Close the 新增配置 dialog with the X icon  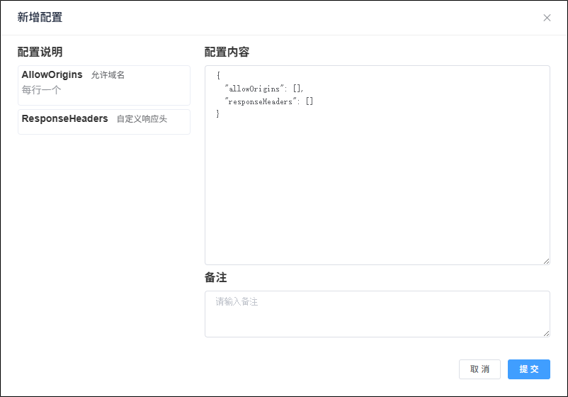pos(547,18)
